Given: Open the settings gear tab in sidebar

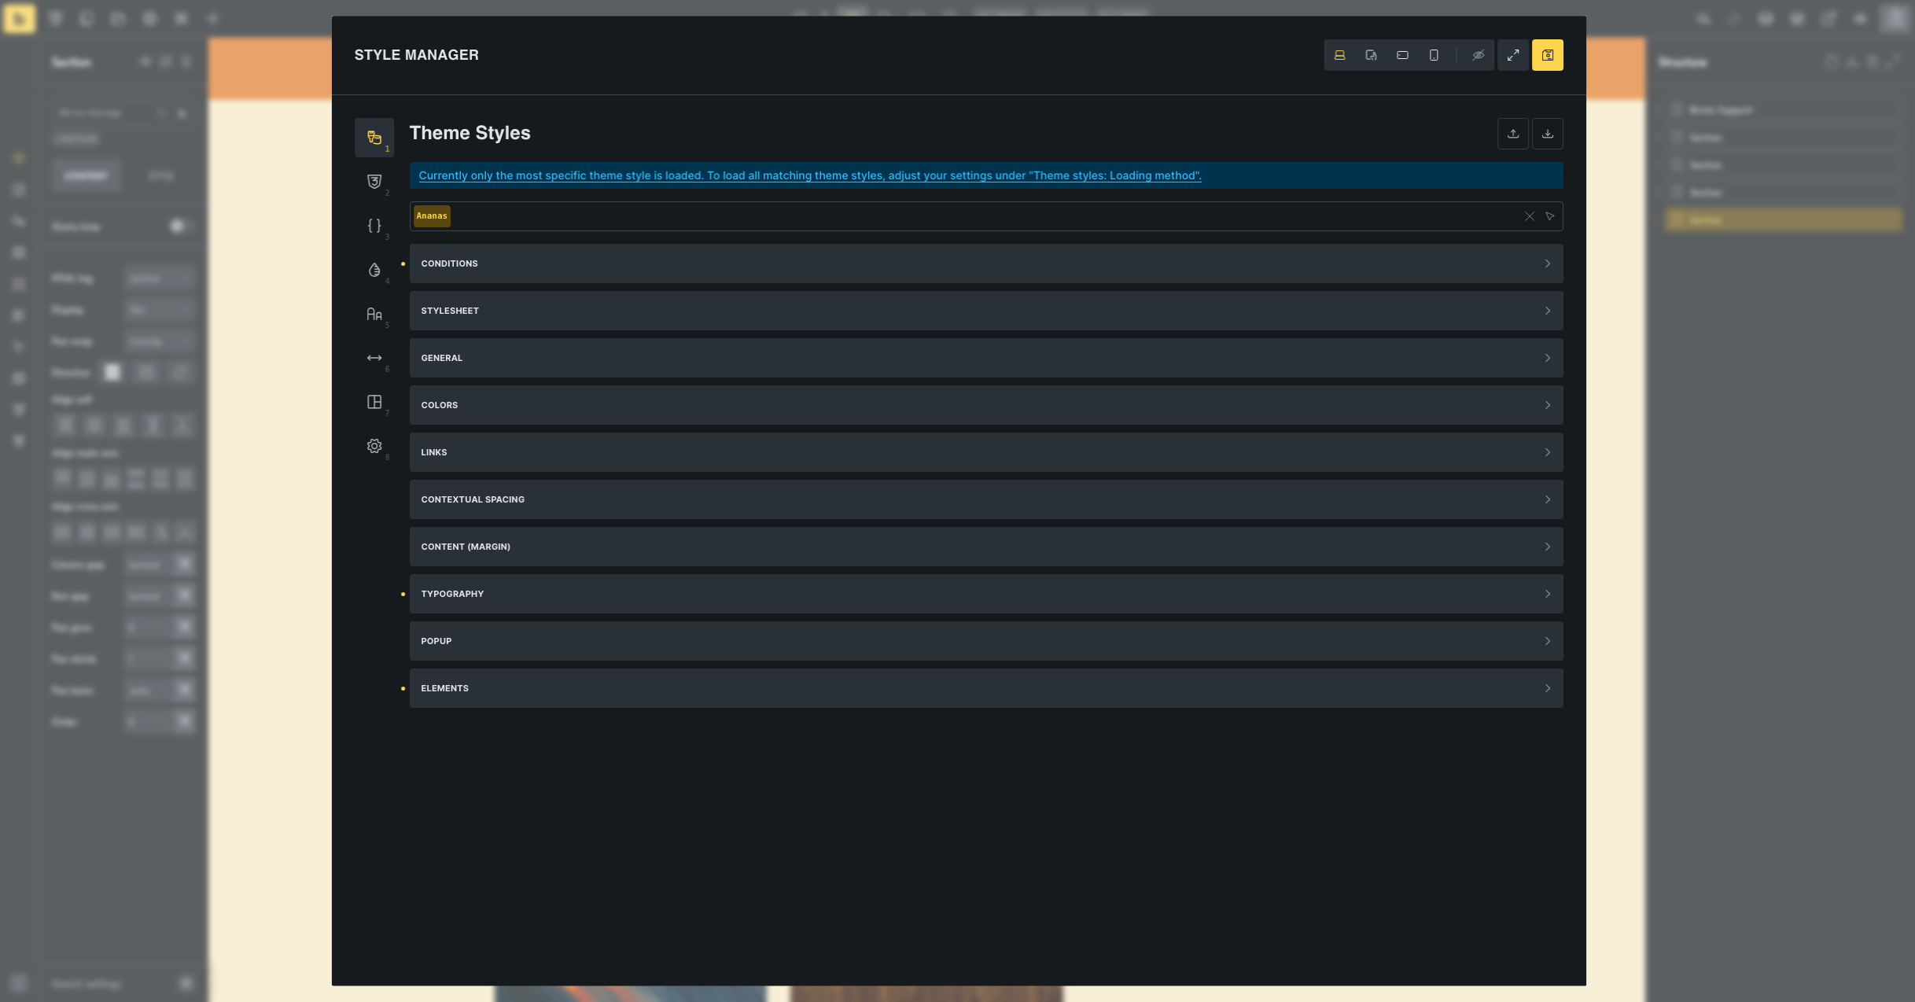Looking at the screenshot, I should click(374, 446).
